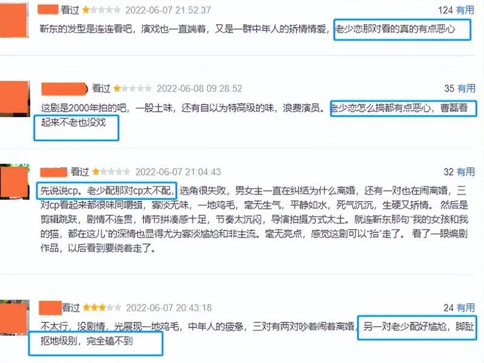Open avatar beside the 20:43:18 review

(x=15, y=317)
